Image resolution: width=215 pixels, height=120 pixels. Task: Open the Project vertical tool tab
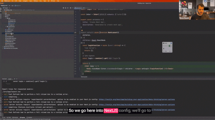click(1, 10)
